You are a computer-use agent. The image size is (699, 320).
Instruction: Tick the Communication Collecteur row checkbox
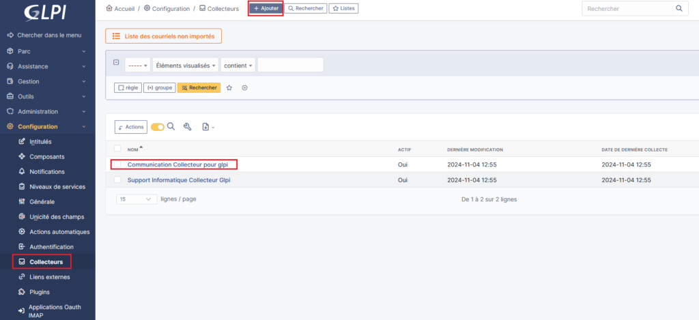point(117,164)
